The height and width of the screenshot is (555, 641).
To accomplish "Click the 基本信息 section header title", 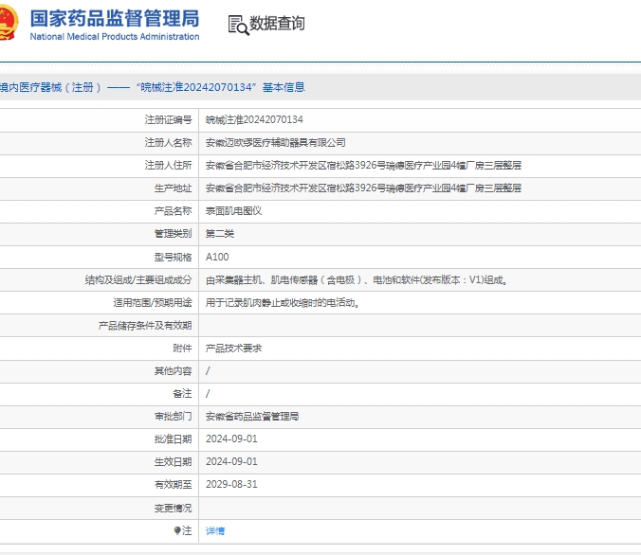I will coord(284,87).
